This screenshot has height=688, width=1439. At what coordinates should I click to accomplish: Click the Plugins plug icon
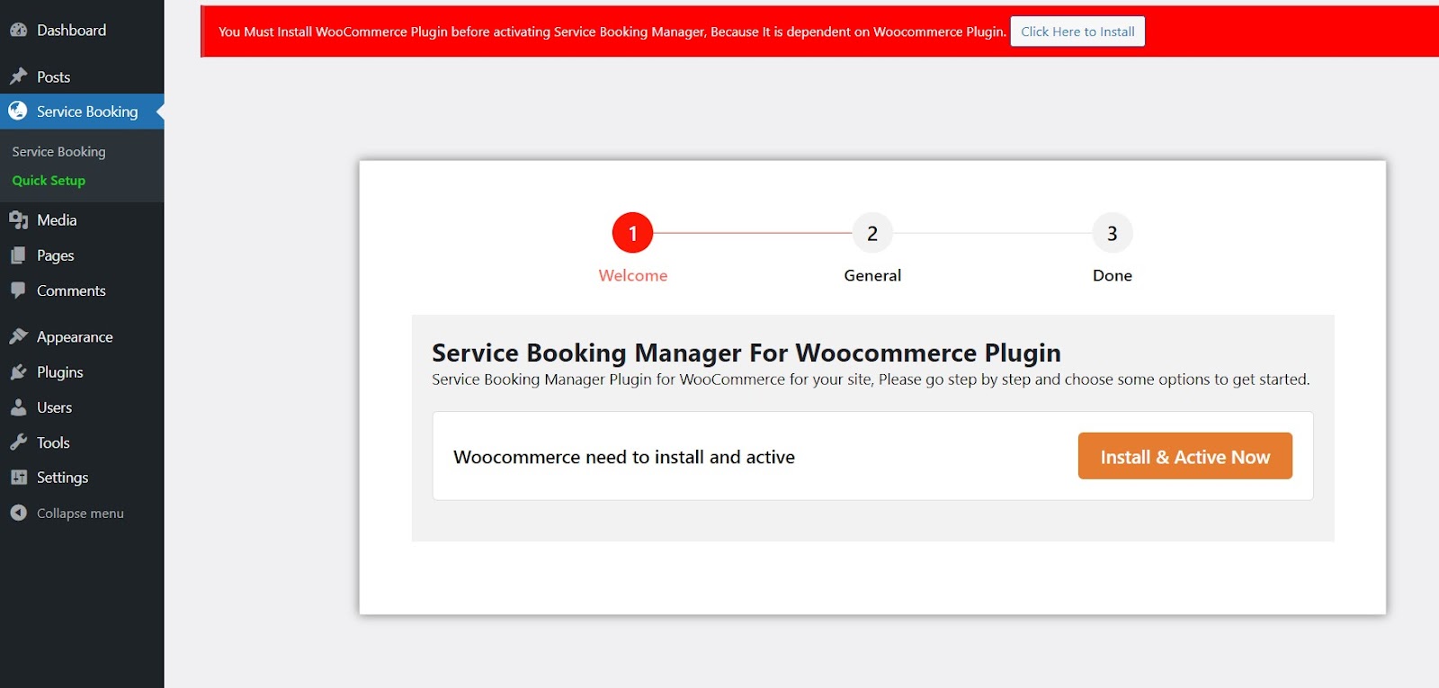tap(19, 371)
